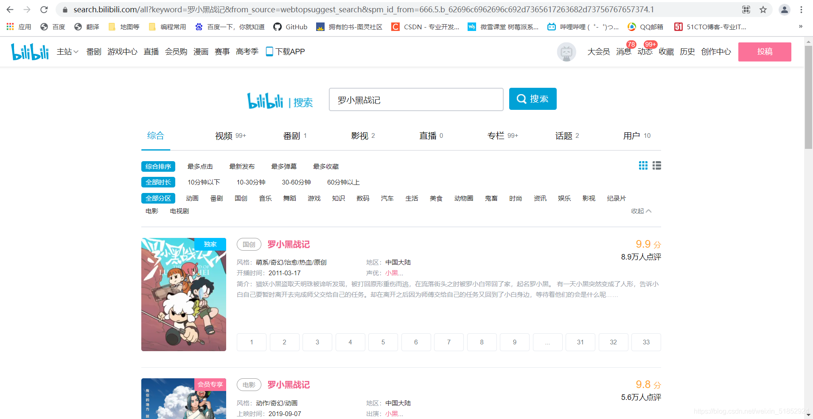The image size is (813, 419).
Task: Open 动态 feed in header
Action: tap(645, 52)
